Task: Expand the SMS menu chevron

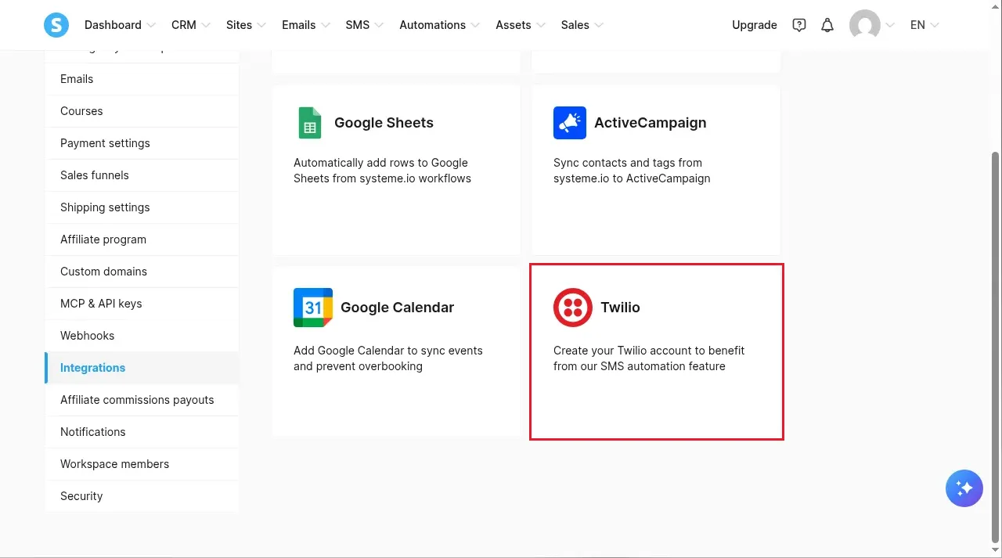Action: [379, 25]
